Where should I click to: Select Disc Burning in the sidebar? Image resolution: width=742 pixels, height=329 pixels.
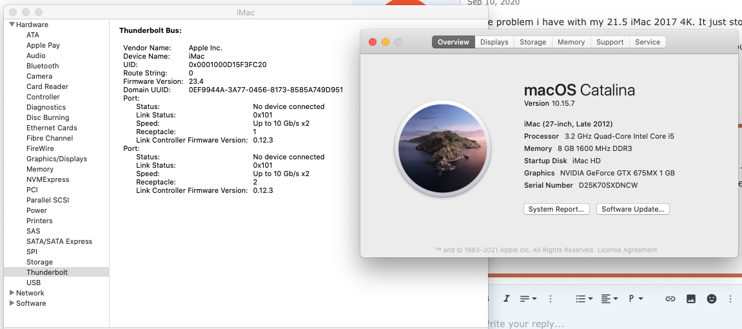click(48, 118)
